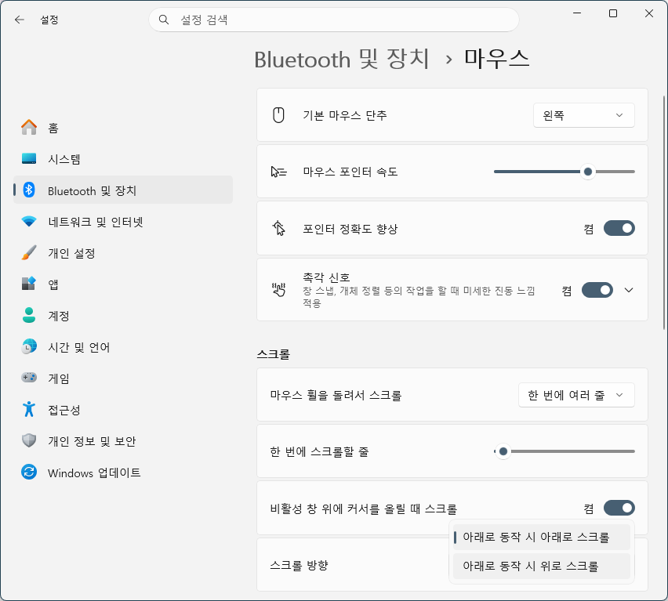668x601 pixels.
Task: Turn off 촉각 신호 toggle
Action: tap(597, 290)
